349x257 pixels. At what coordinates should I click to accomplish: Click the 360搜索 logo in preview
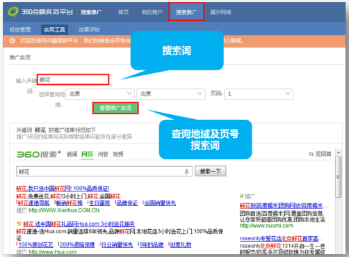point(39,154)
